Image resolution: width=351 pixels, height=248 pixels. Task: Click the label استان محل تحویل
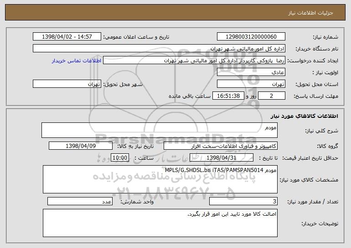(x=317, y=85)
